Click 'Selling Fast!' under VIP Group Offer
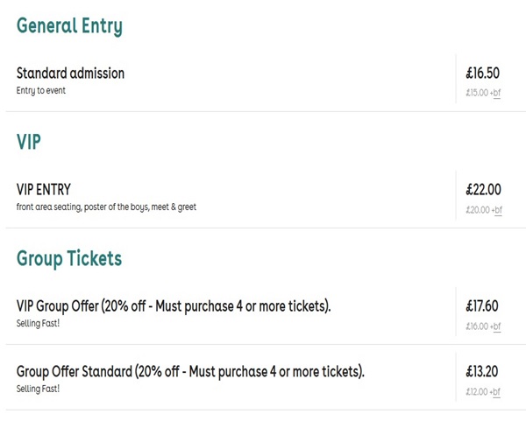Viewport: 526px width, 421px height. (x=38, y=323)
